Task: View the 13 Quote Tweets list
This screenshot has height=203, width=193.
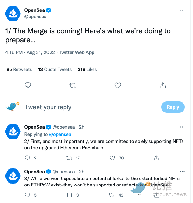Action: 55,69
